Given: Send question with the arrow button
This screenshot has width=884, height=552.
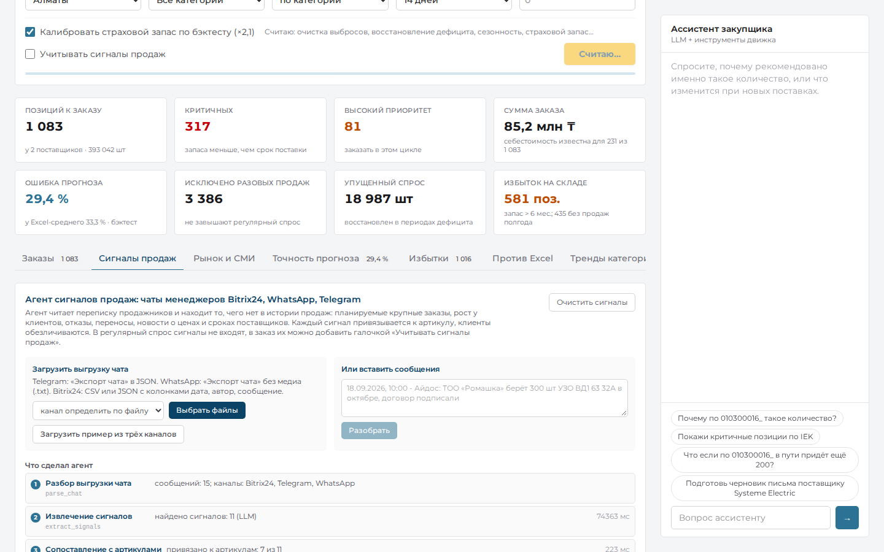Looking at the screenshot, I should [847, 518].
